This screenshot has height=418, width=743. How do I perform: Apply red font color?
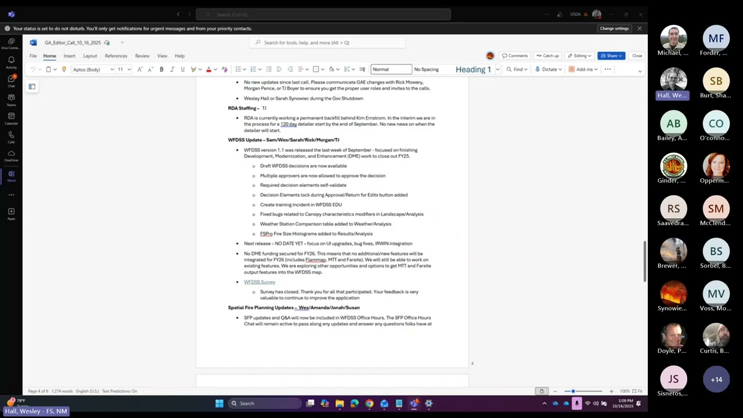[x=208, y=69]
